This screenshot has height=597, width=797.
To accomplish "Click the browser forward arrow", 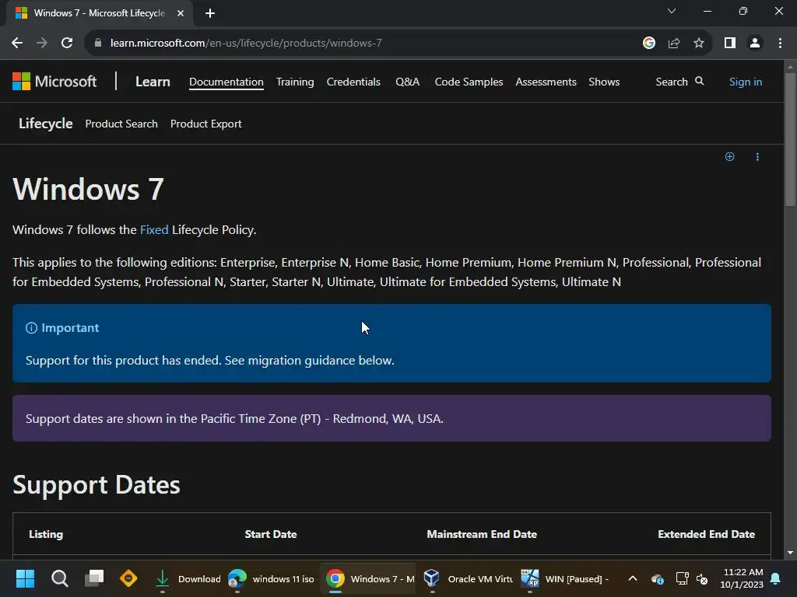I will 42,44.
